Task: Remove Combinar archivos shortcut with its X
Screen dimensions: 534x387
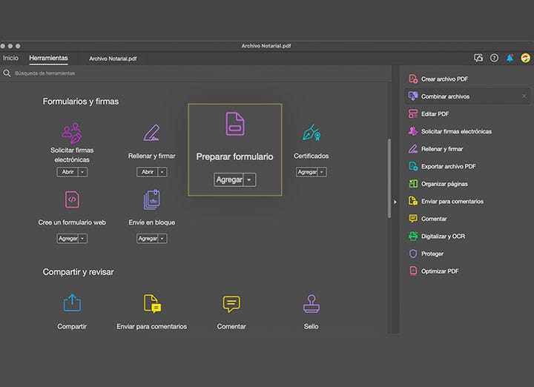Action: (x=524, y=96)
